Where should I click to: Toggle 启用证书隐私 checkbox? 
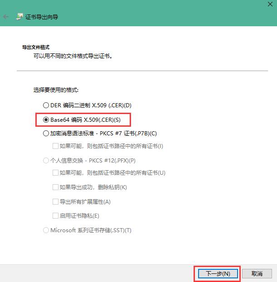coord(55,216)
